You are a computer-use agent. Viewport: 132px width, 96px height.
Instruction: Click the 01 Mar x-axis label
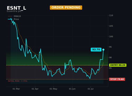click(x=16, y=89)
